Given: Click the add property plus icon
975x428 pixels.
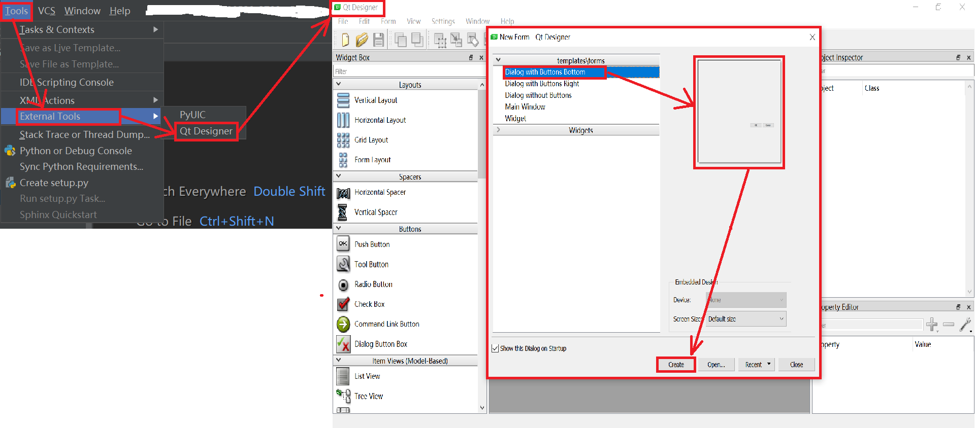Looking at the screenshot, I should coord(932,325).
